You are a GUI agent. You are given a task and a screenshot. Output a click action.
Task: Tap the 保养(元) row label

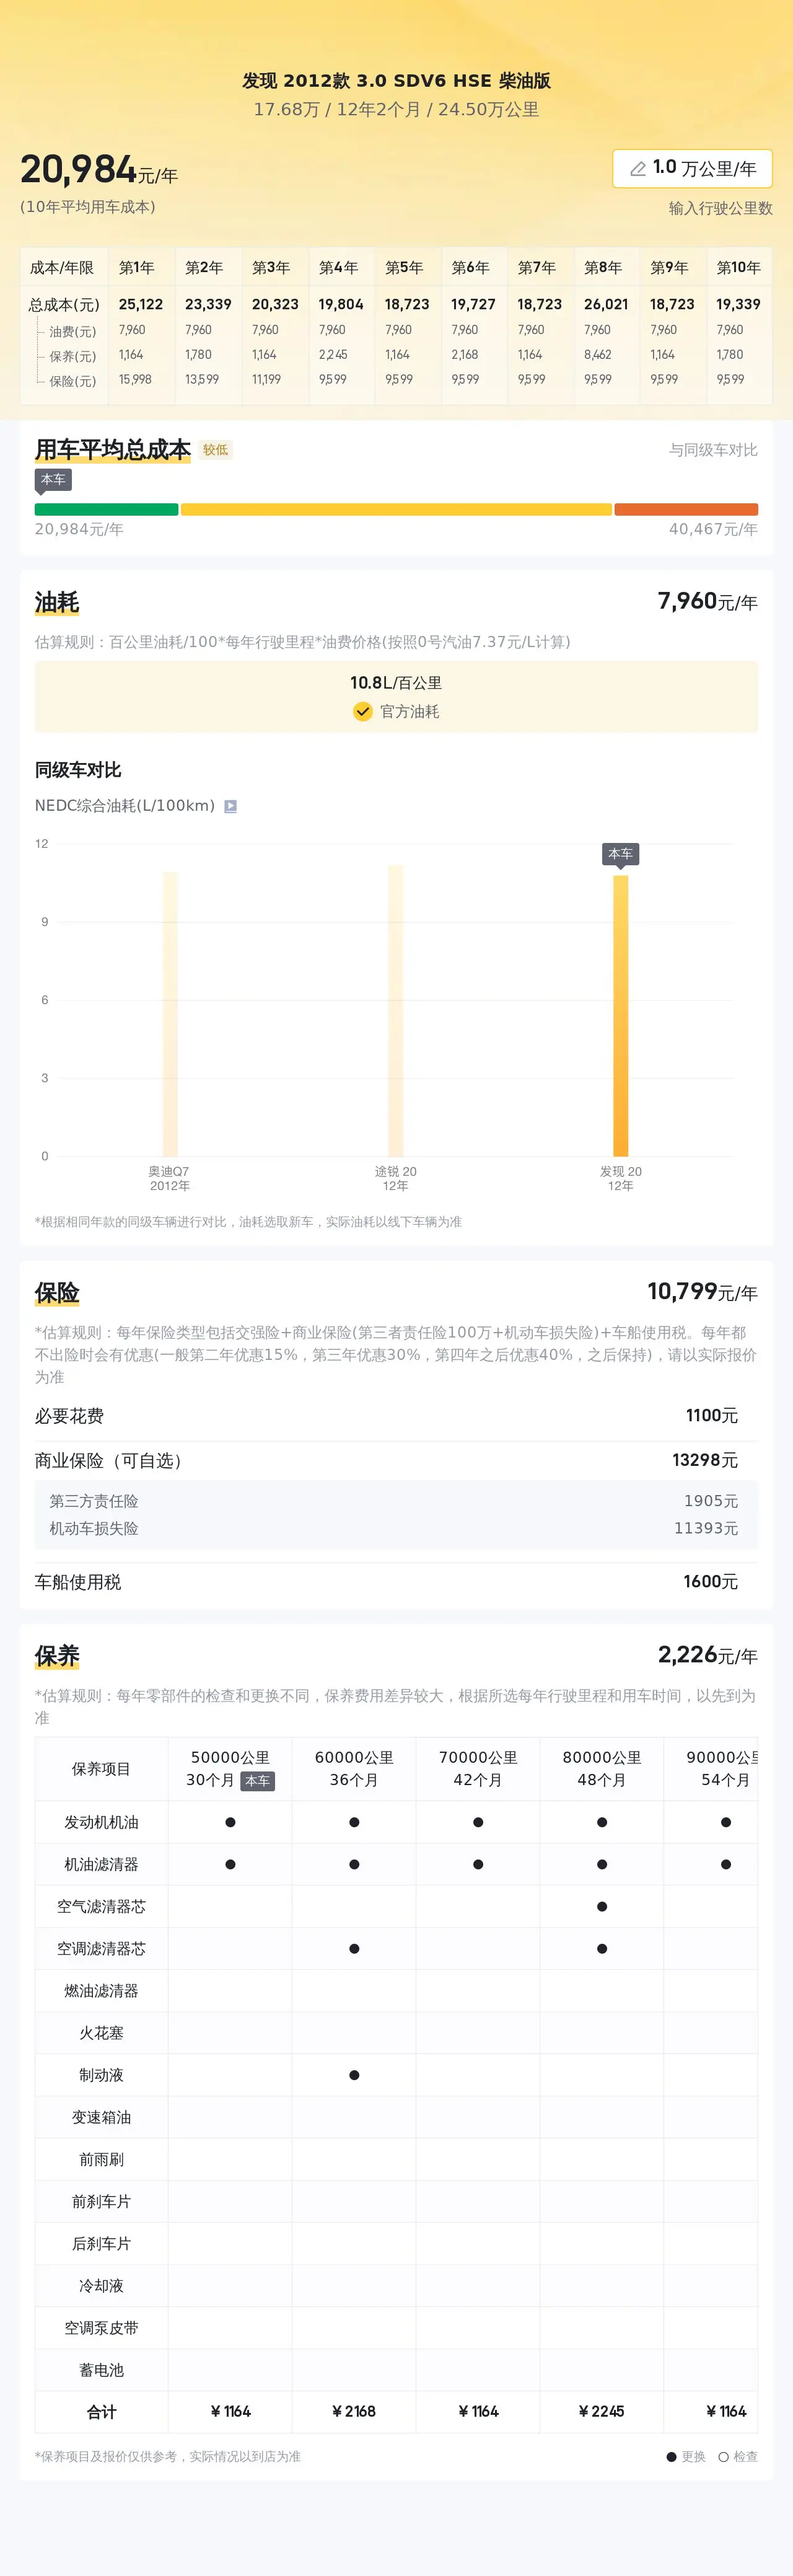[x=73, y=356]
